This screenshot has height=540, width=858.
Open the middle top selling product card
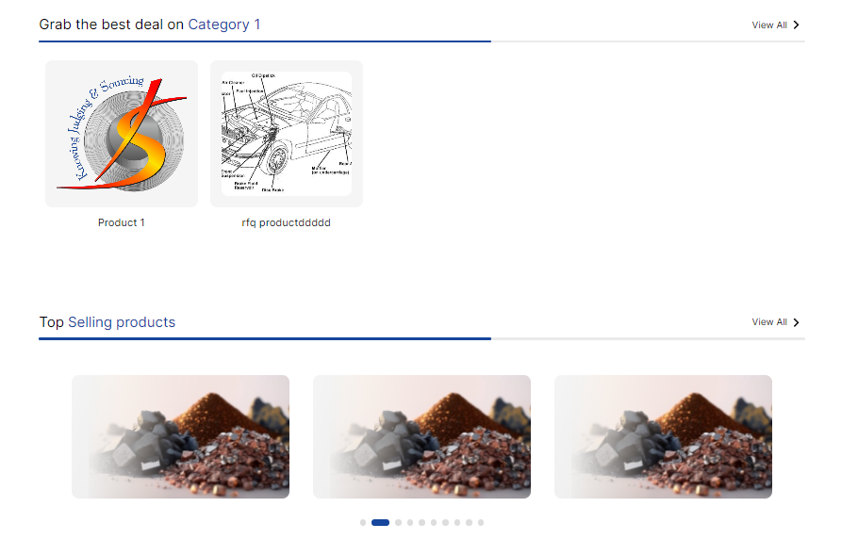[x=421, y=436]
